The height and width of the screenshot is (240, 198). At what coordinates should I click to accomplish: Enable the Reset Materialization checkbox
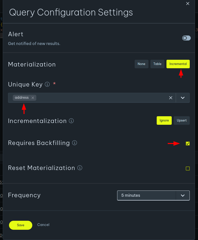[x=188, y=168]
